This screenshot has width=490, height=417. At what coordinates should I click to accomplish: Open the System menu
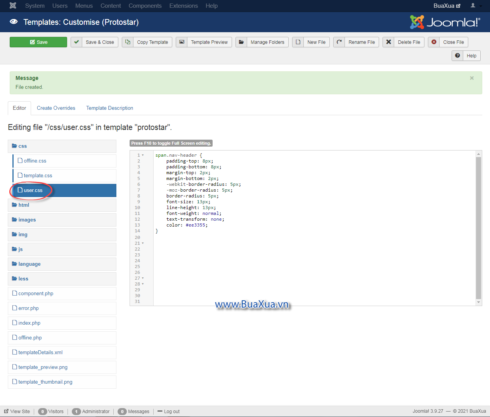pos(35,6)
